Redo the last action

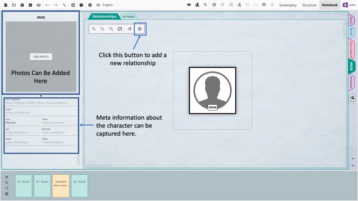coord(56,5)
